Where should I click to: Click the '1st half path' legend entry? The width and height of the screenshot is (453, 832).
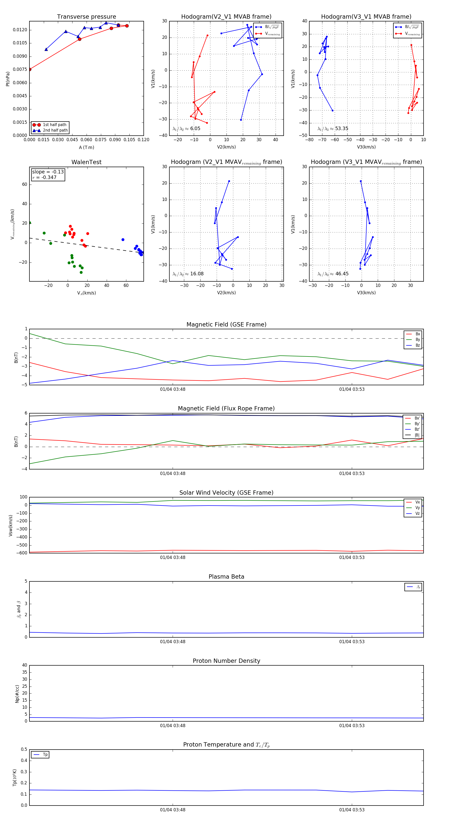point(50,125)
